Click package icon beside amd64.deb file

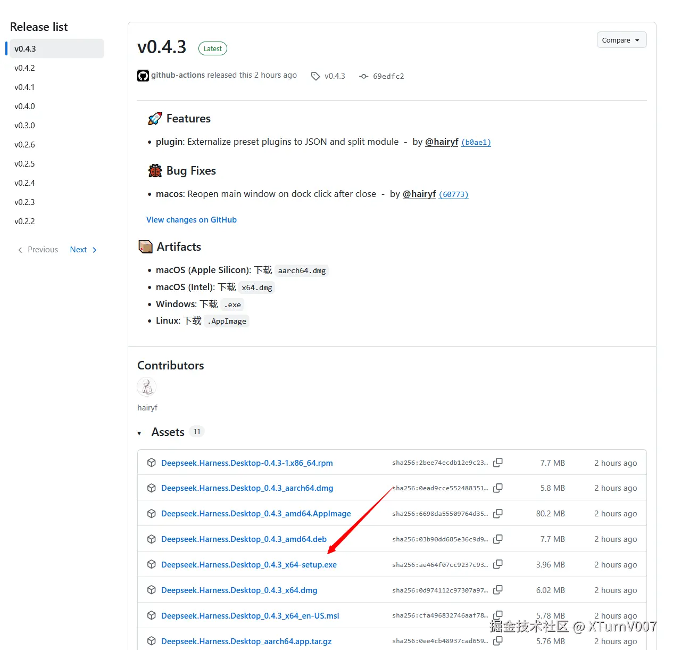(x=152, y=539)
